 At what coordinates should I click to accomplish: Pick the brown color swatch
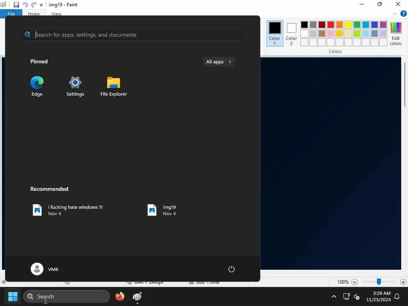pyautogui.click(x=322, y=33)
